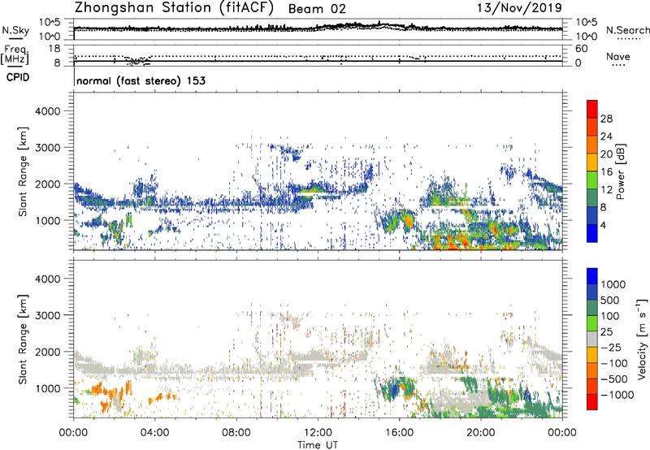Click power colorbar value '16'
The height and width of the screenshot is (450, 650).
click(x=606, y=172)
